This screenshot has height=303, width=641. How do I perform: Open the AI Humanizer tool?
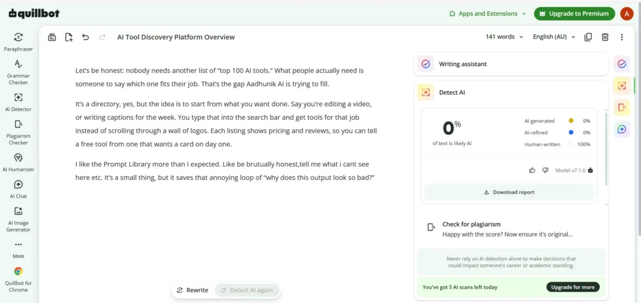pyautogui.click(x=18, y=162)
